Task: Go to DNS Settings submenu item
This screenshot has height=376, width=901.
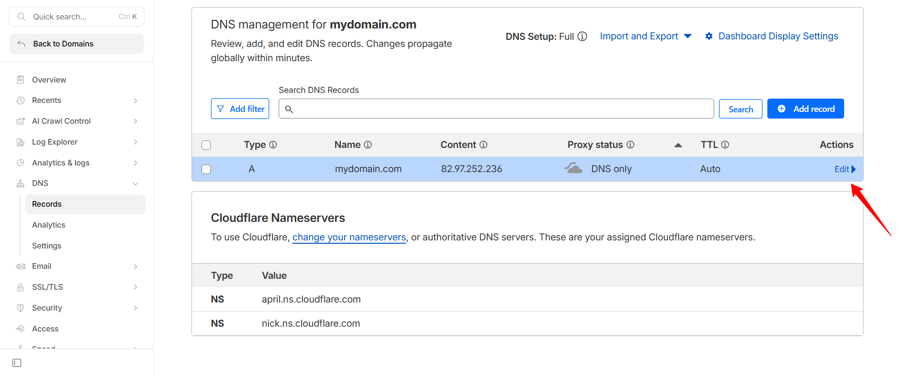Action: click(46, 246)
